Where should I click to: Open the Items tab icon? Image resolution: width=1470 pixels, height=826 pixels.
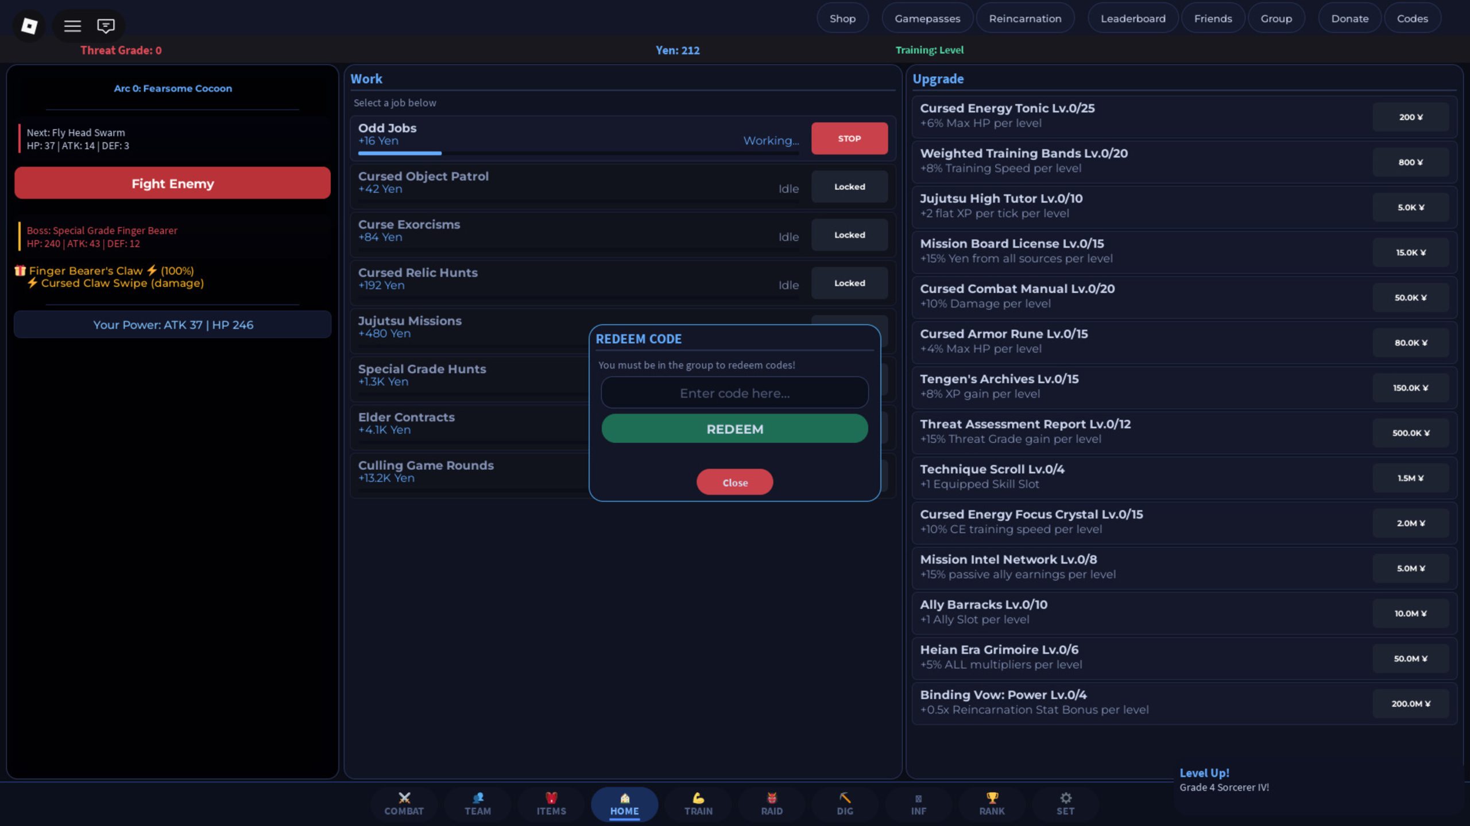click(x=551, y=804)
